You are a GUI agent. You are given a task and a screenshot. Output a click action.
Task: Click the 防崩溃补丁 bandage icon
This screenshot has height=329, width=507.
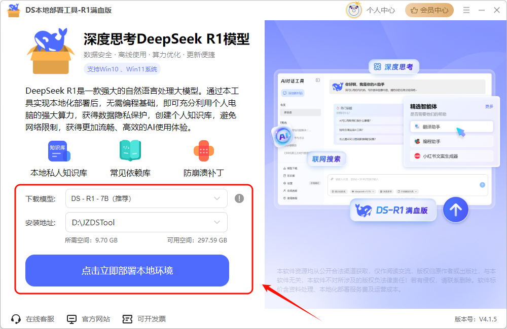(x=203, y=151)
